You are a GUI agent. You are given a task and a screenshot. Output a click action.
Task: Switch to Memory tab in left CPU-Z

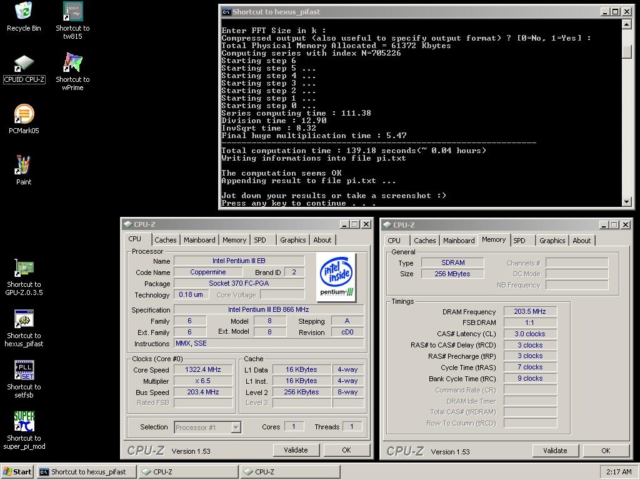tap(234, 240)
